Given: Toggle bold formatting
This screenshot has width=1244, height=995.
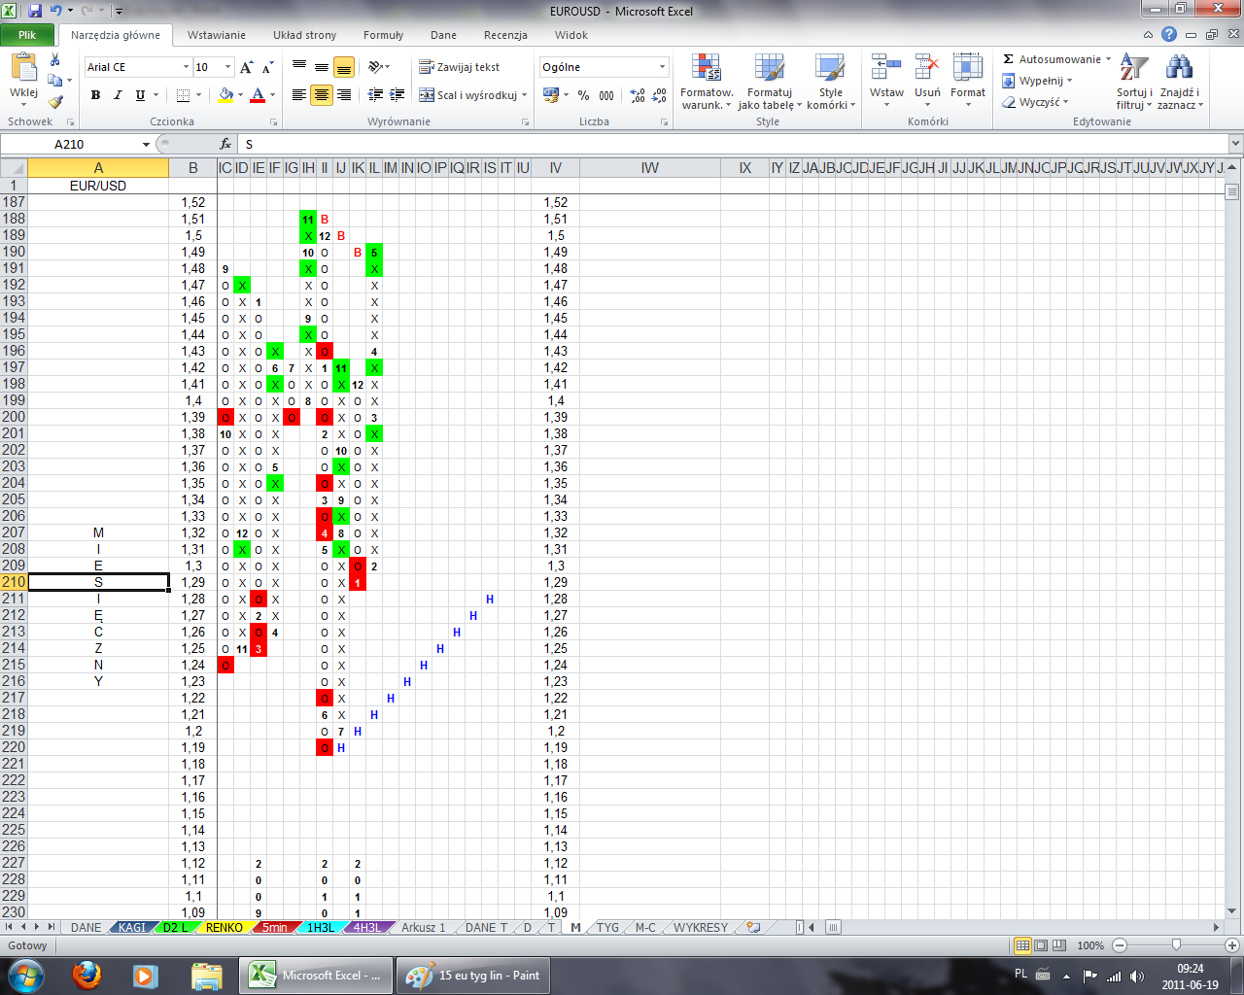Looking at the screenshot, I should point(95,95).
